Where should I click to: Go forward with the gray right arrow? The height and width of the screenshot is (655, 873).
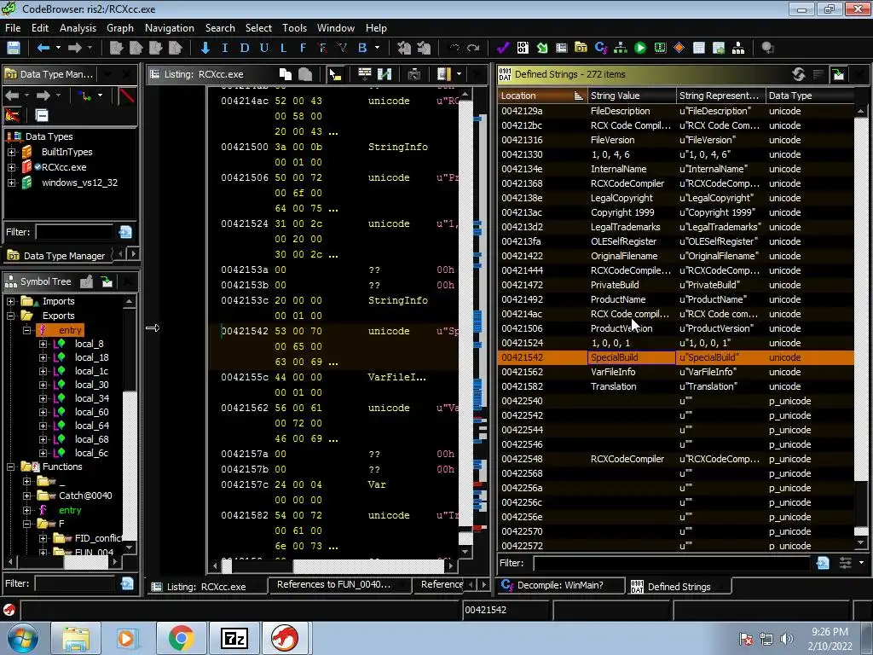tap(75, 48)
